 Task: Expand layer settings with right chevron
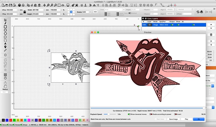point(211,41)
